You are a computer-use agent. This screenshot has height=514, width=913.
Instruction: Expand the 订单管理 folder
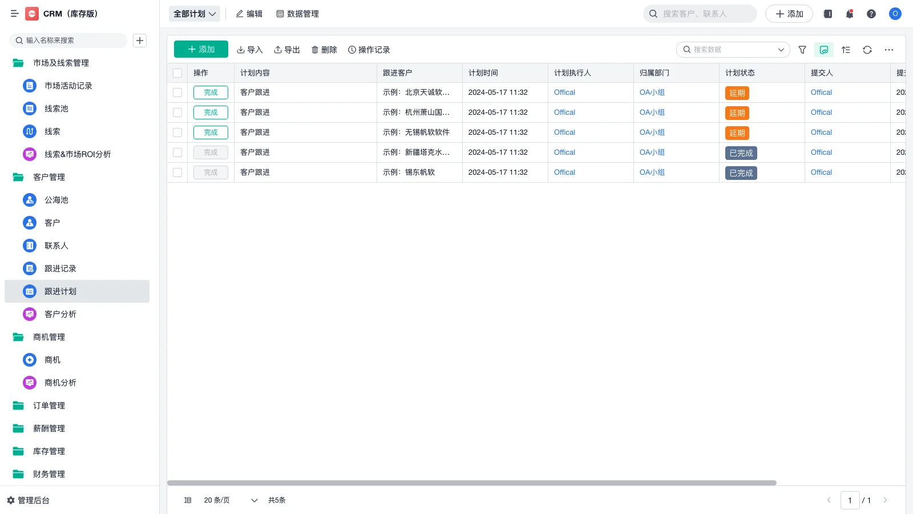coord(49,405)
